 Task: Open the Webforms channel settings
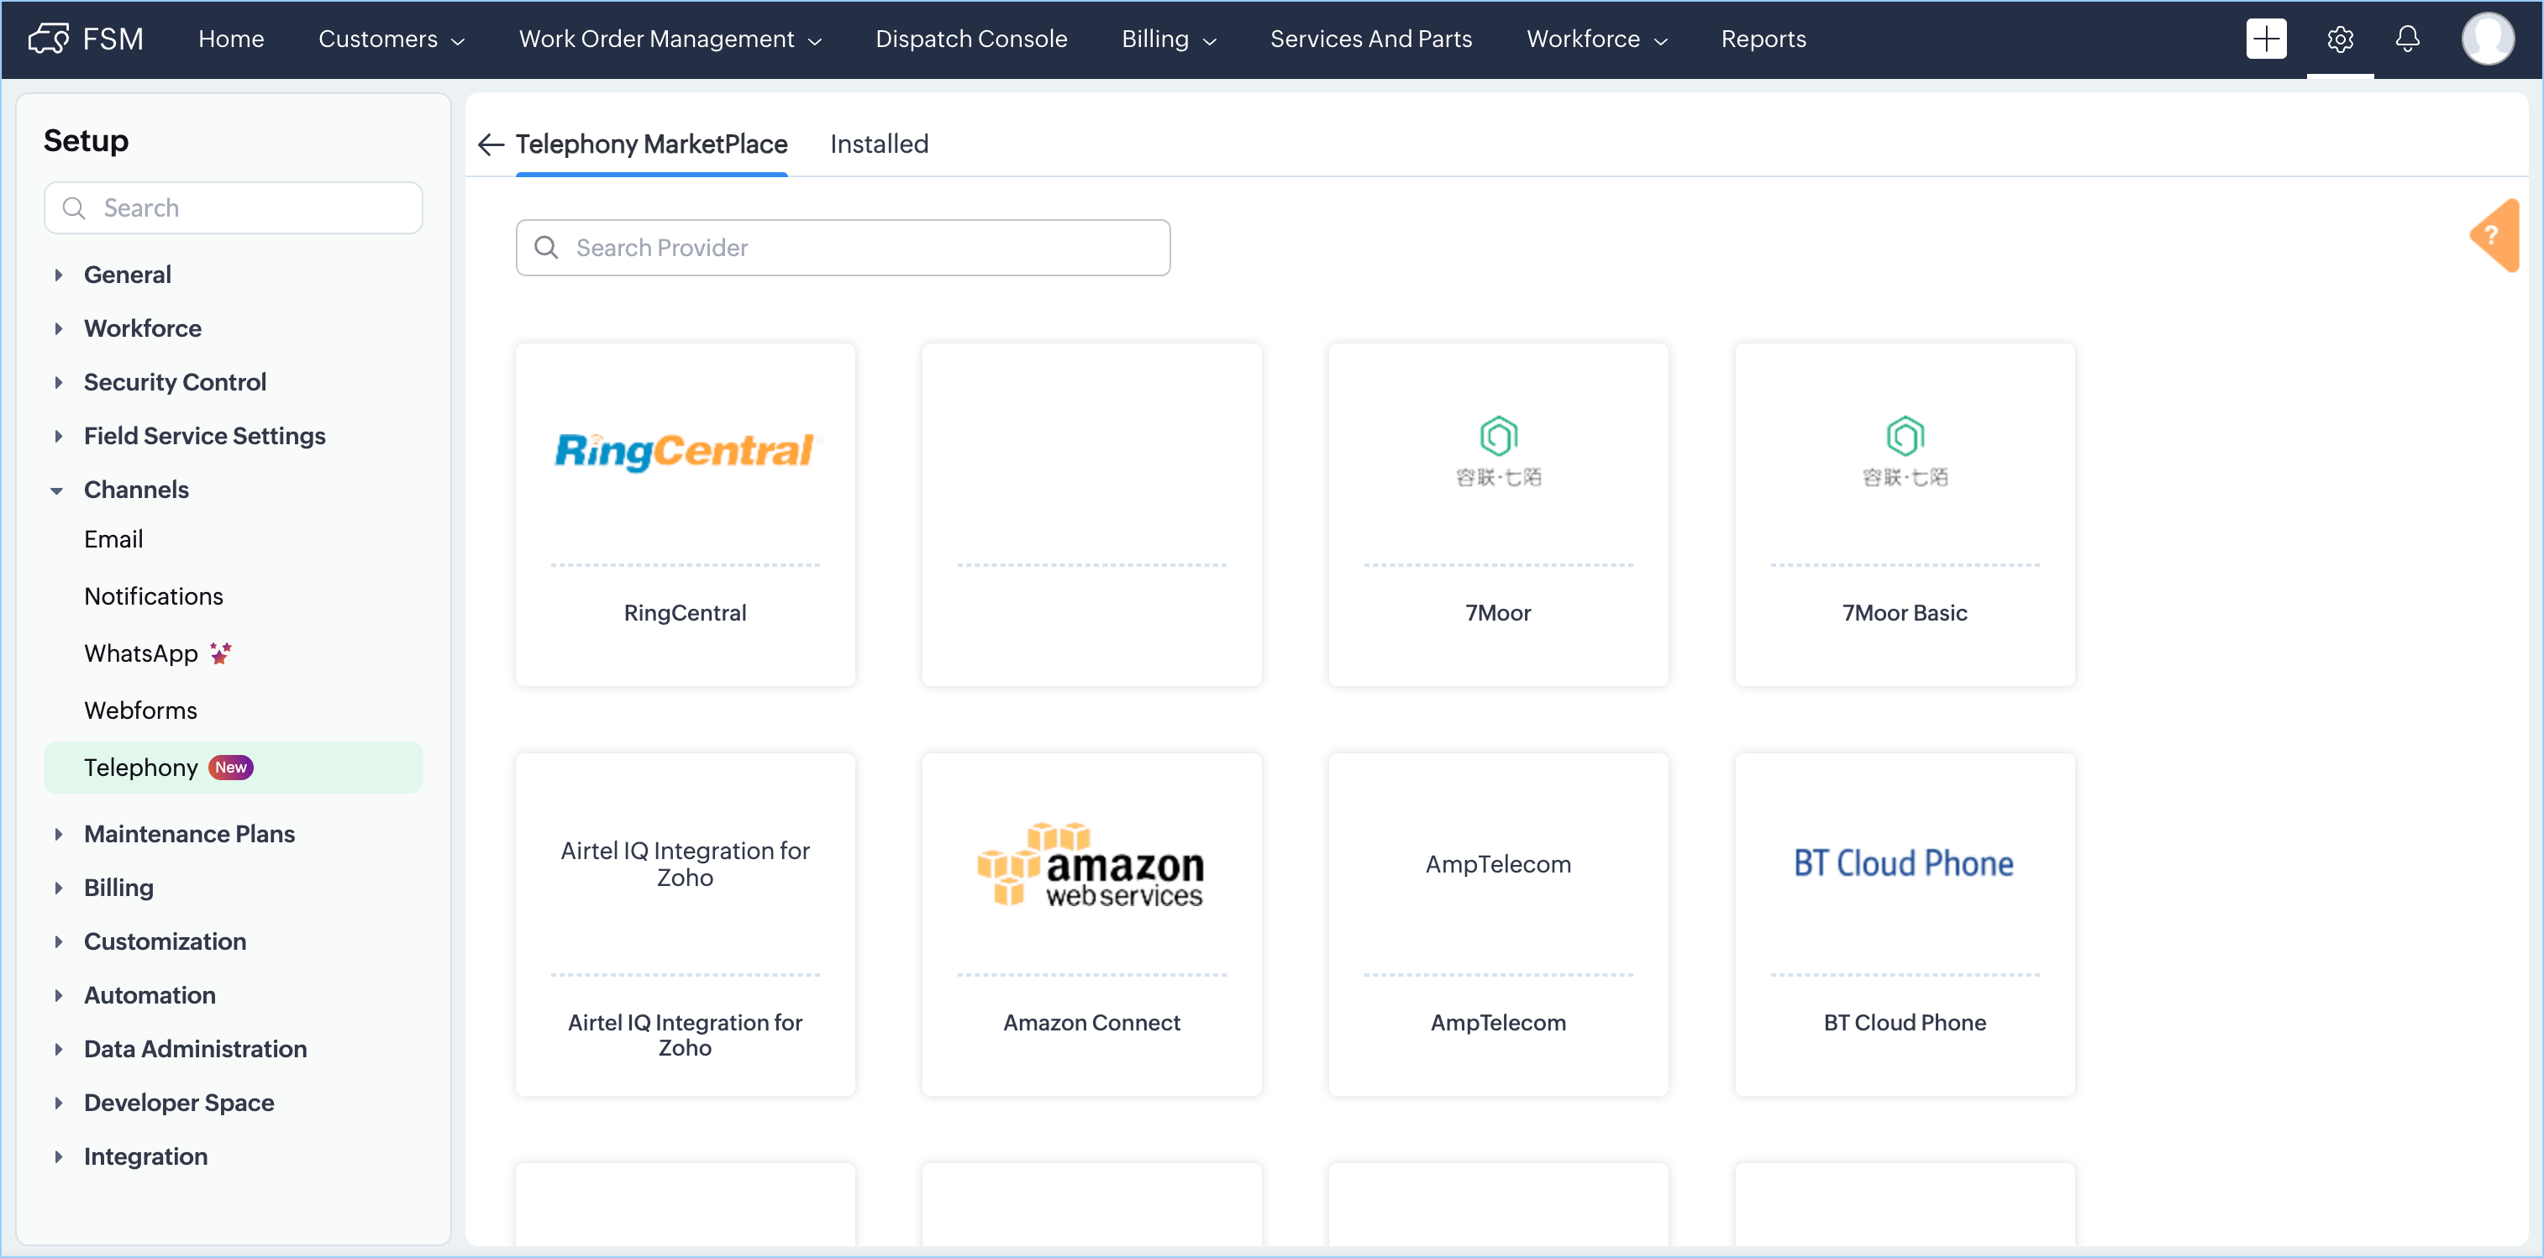tap(140, 710)
